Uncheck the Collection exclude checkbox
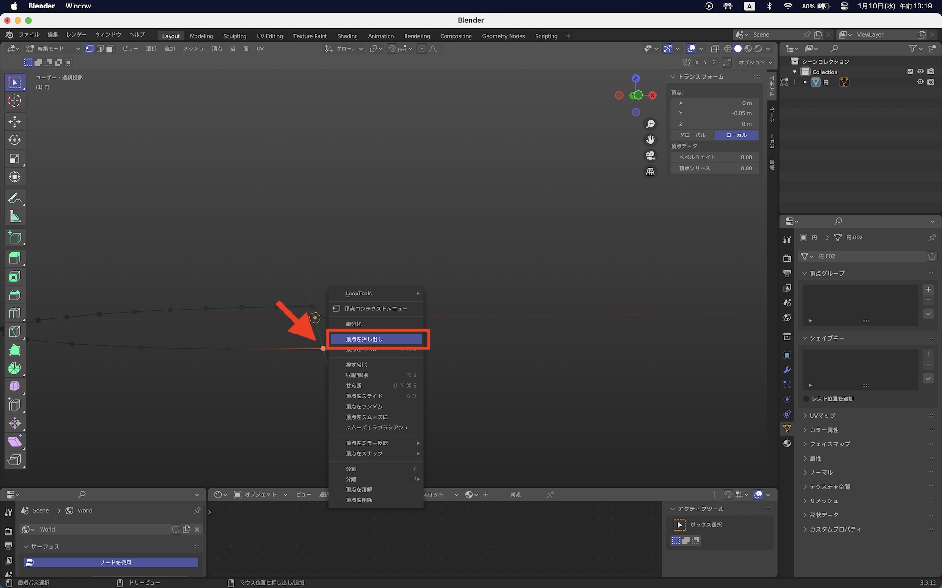Viewport: 942px width, 588px height. (910, 72)
